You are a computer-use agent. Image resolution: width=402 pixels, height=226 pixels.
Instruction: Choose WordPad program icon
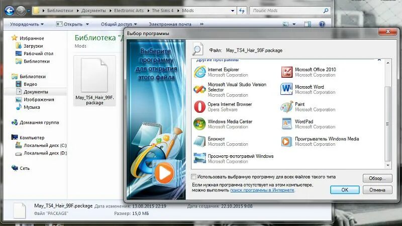click(x=286, y=124)
